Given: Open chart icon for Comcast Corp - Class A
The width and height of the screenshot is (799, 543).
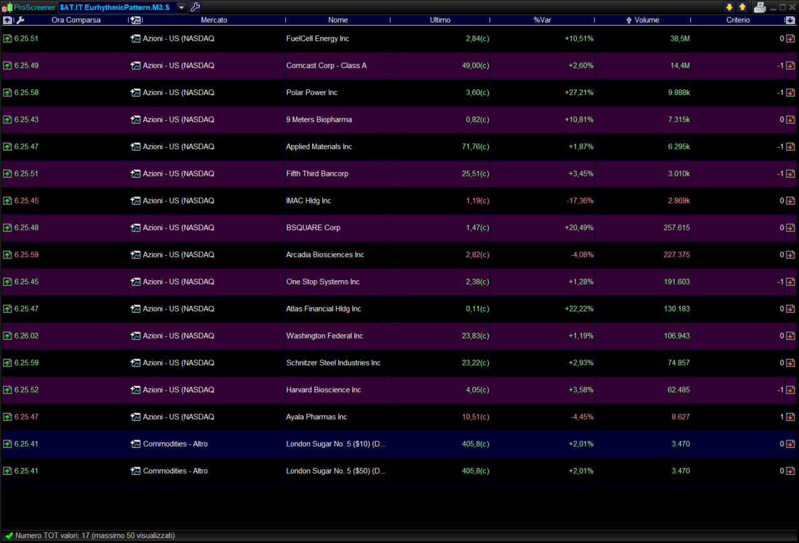Looking at the screenshot, I should [x=135, y=66].
